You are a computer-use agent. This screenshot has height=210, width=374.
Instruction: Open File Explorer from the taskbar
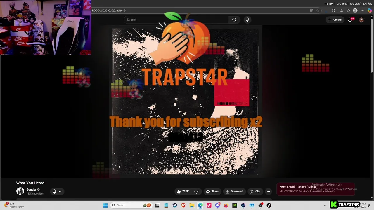192,205
